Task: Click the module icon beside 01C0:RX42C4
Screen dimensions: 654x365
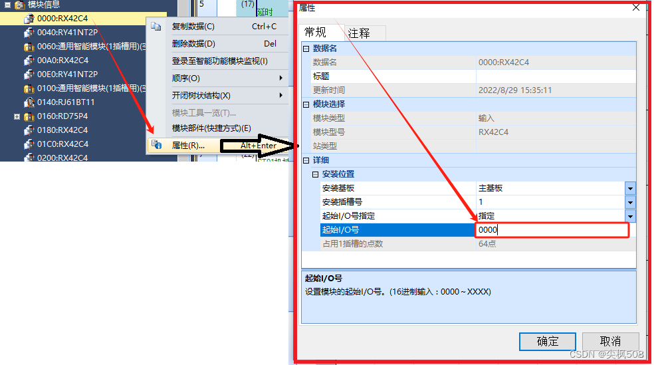Action: (x=29, y=144)
